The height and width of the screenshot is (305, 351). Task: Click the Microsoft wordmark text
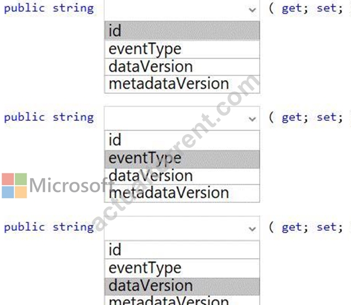(x=71, y=185)
